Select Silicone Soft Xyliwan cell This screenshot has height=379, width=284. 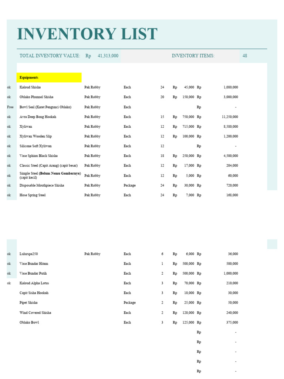pyautogui.click(x=35, y=146)
